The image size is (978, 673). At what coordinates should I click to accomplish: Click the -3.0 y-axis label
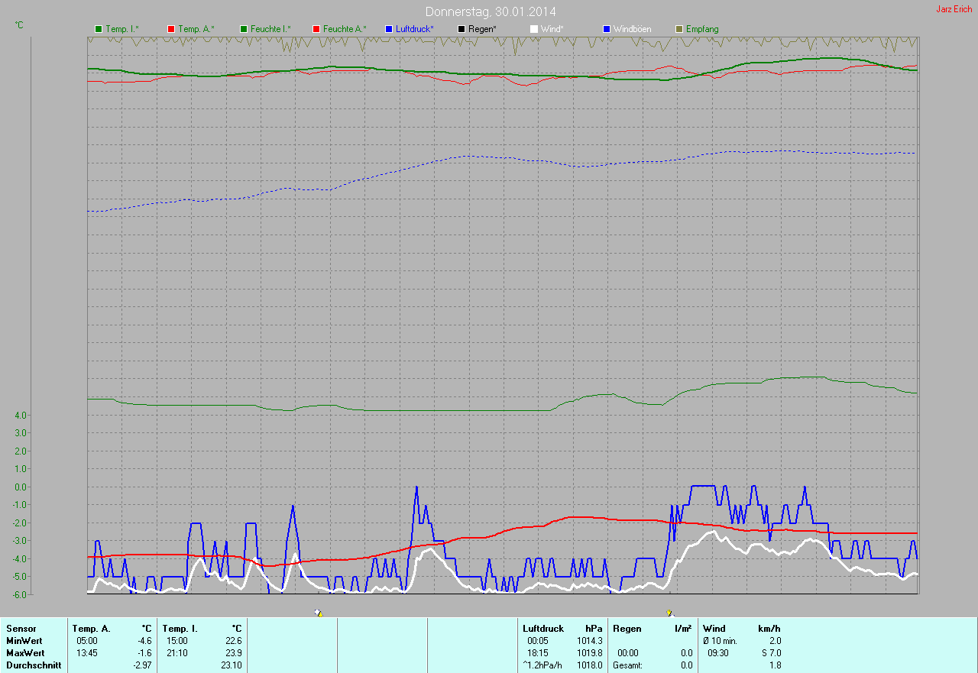tap(20, 540)
